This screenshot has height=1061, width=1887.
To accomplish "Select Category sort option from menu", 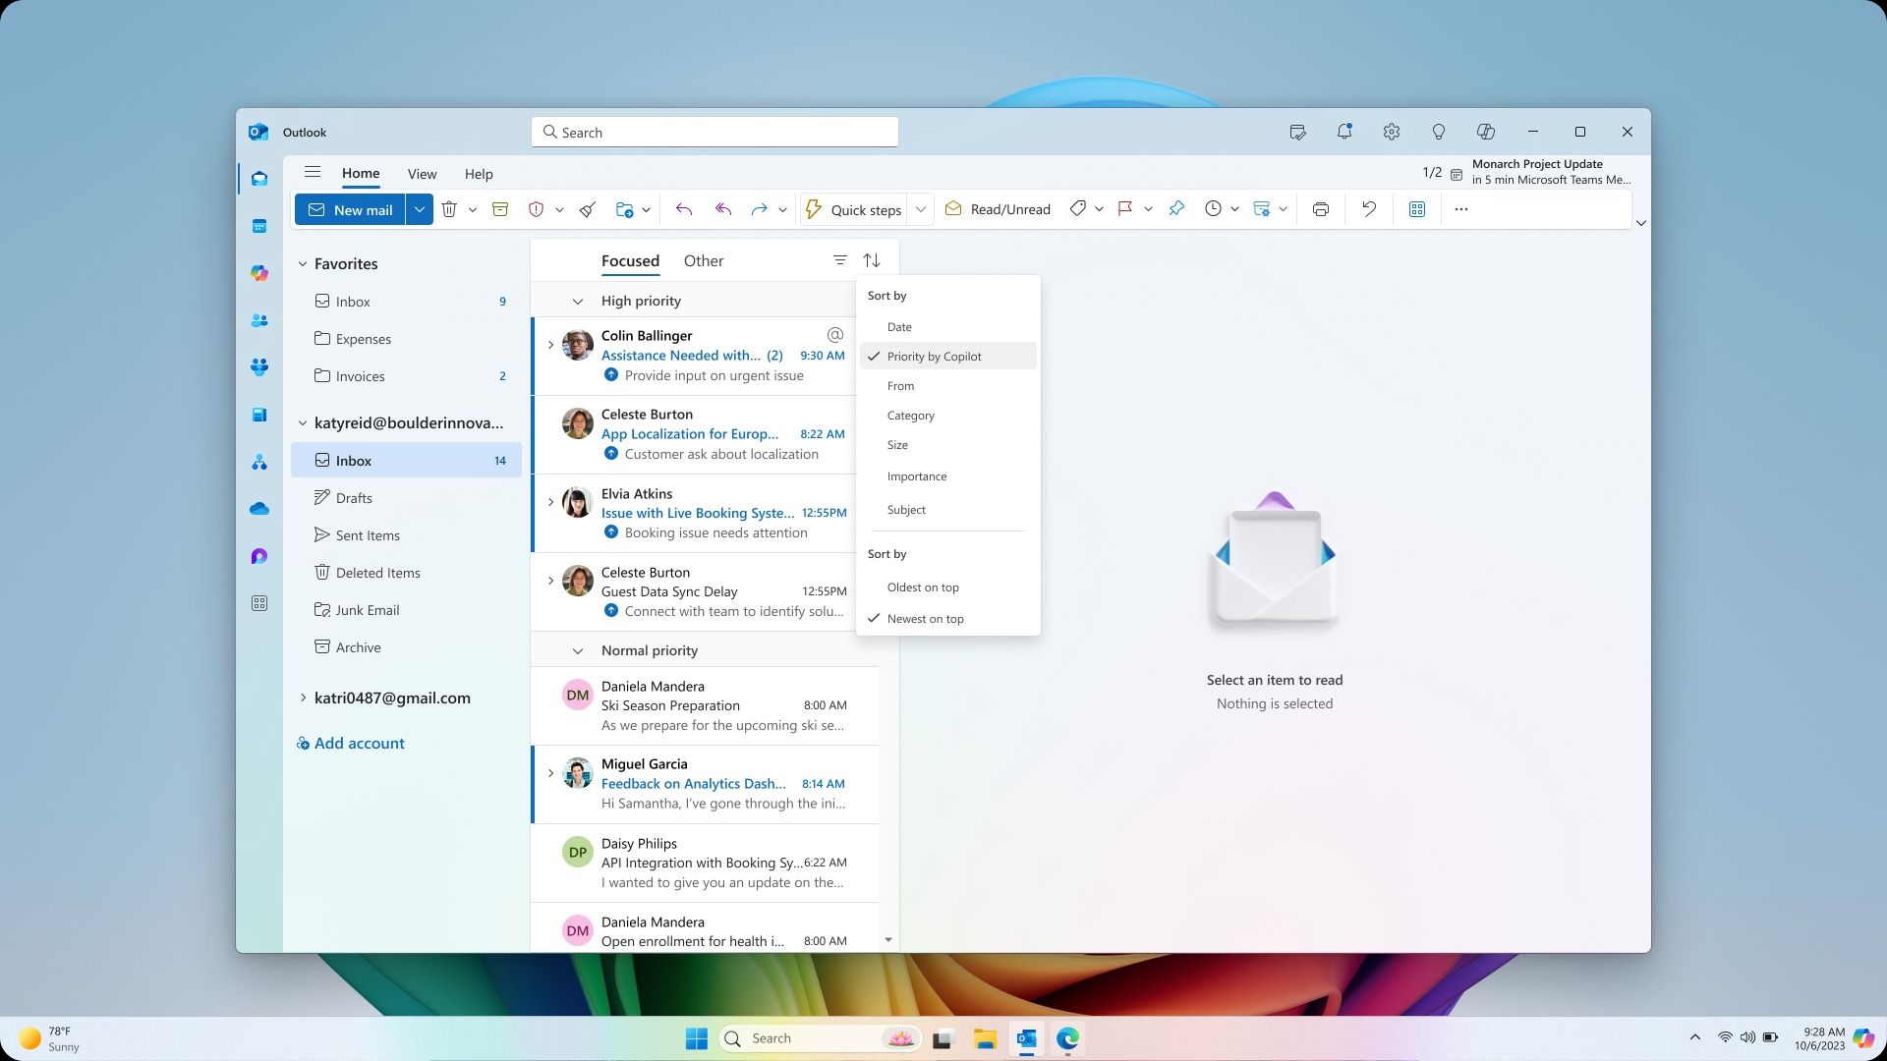I will [911, 415].
